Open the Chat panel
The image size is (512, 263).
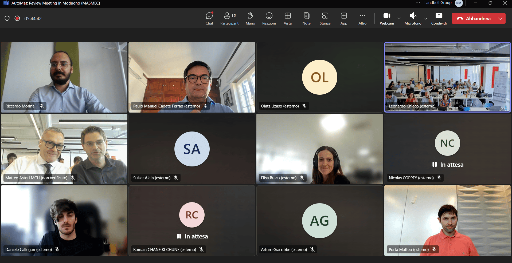click(x=209, y=18)
